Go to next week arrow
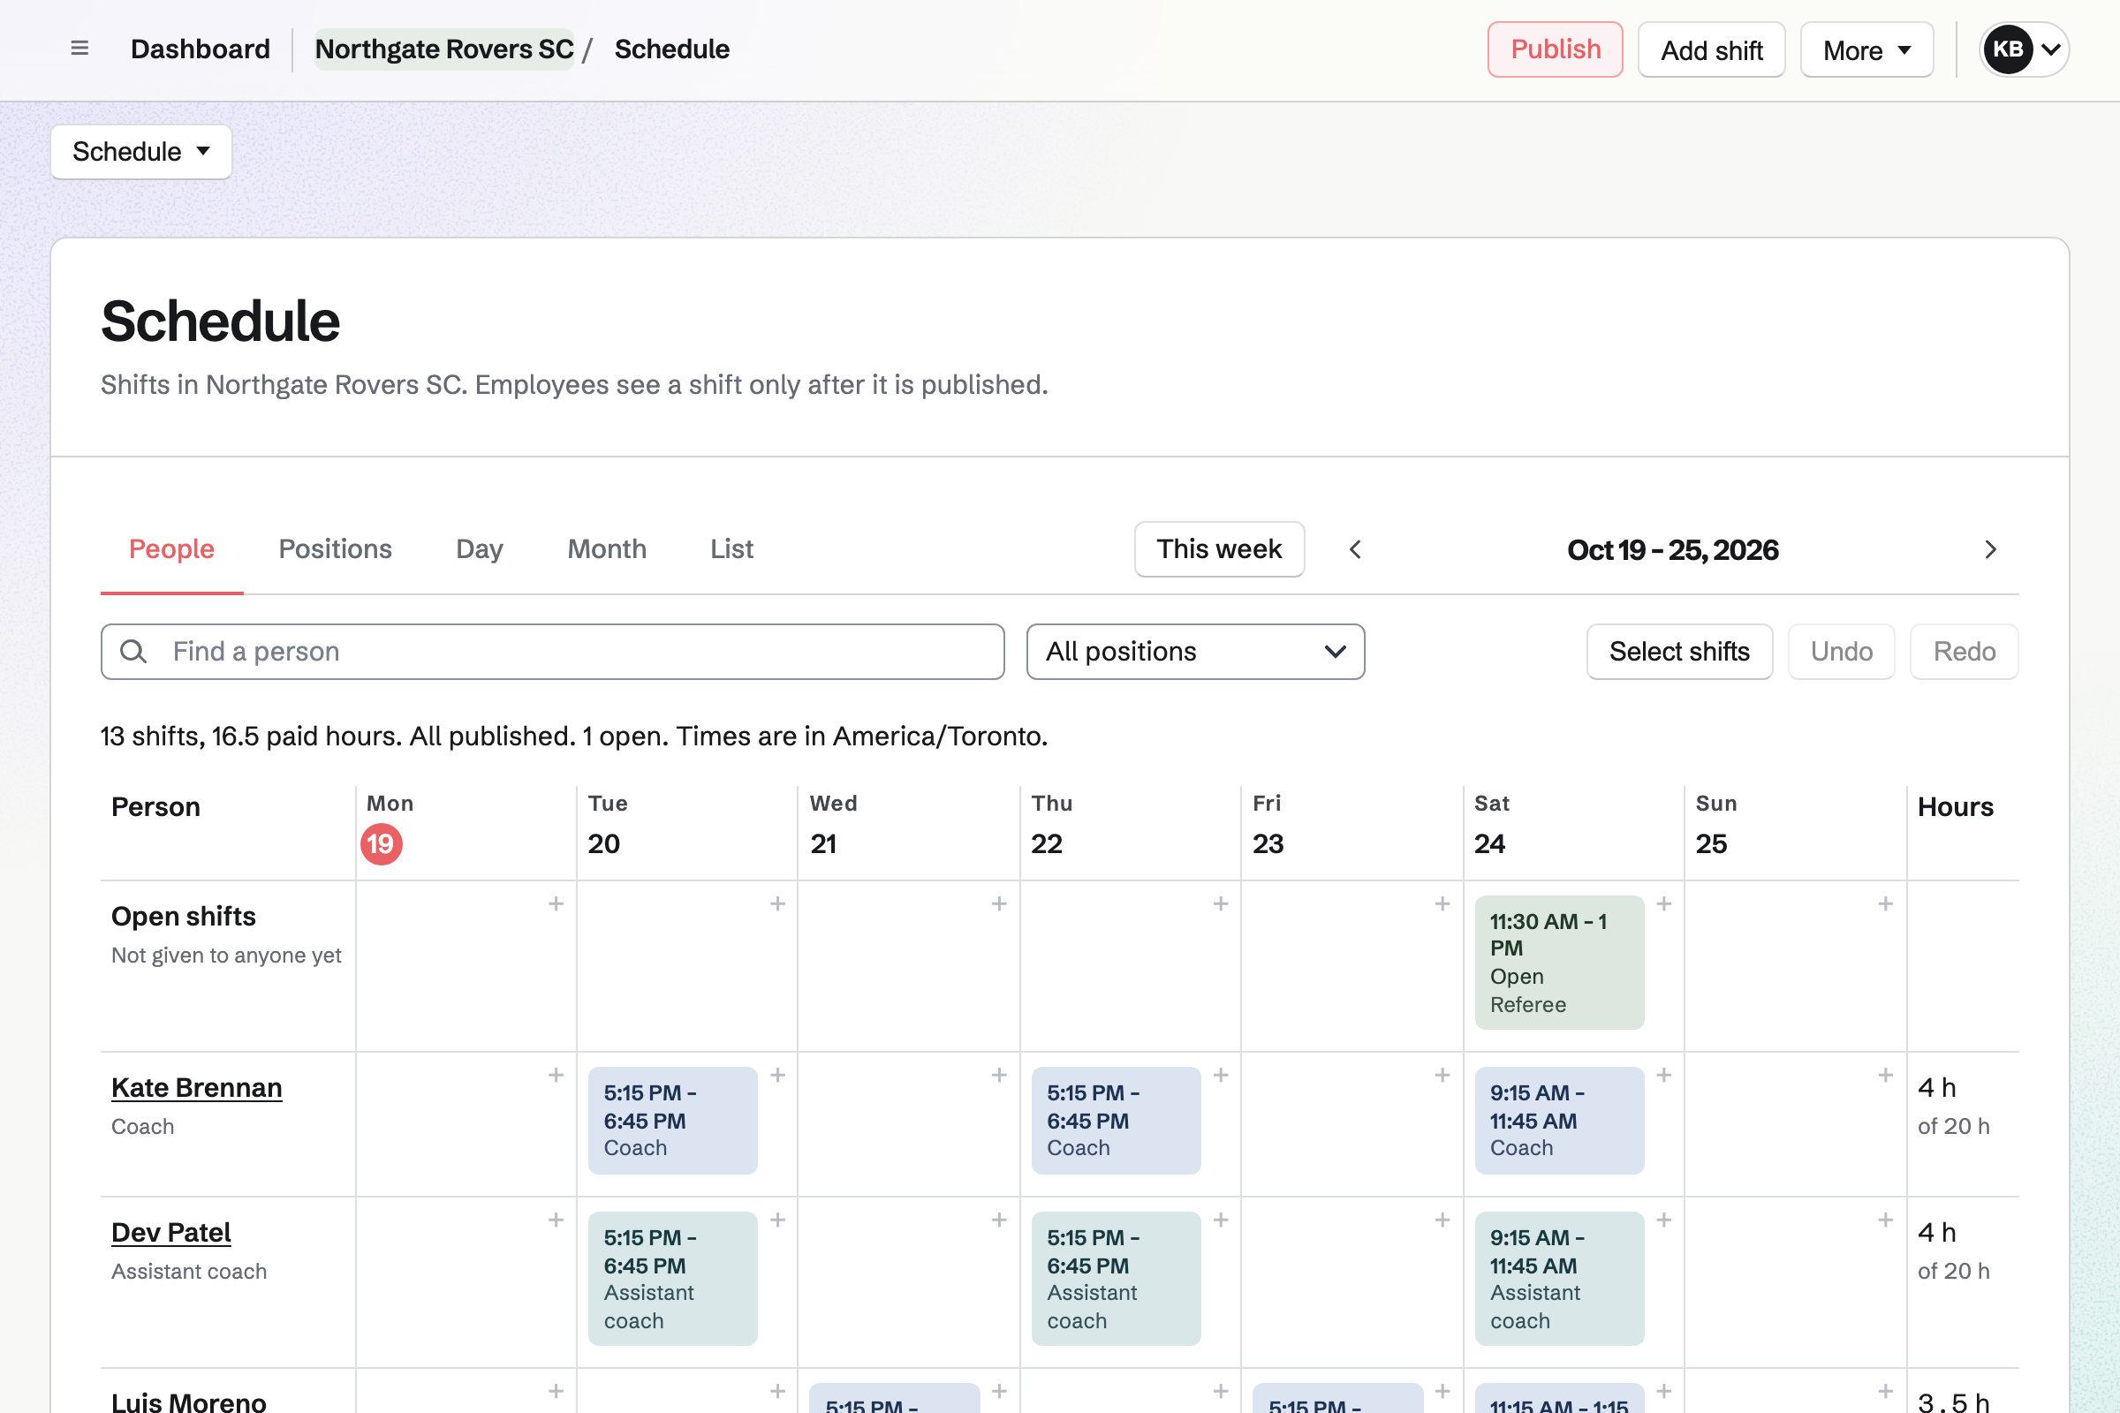The image size is (2120, 1413). (1990, 548)
